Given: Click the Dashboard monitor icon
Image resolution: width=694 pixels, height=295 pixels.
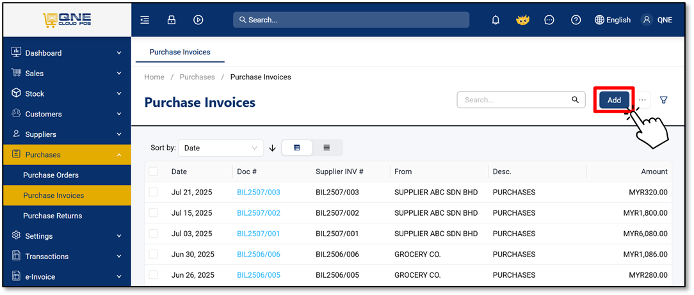Looking at the screenshot, I should [x=16, y=52].
